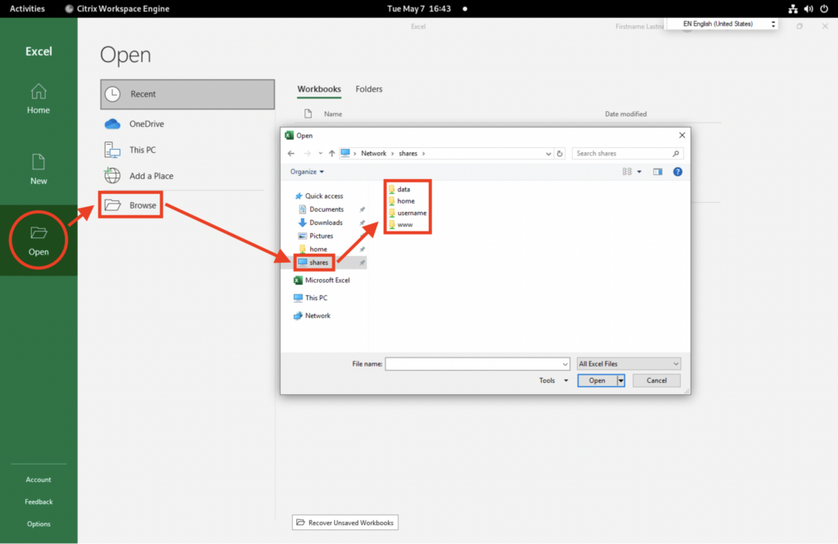Unpin Documents using its pin icon
This screenshot has width=838, height=544.
point(363,209)
